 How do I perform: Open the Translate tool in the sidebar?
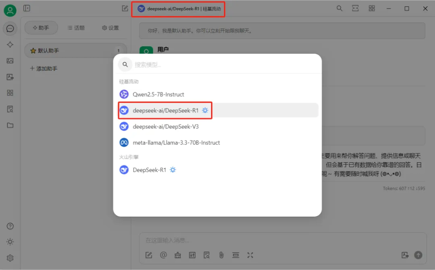[10, 77]
